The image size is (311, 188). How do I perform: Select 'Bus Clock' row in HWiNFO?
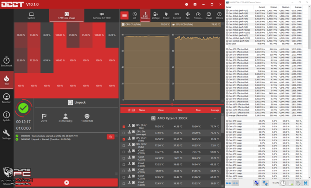coord(264,44)
